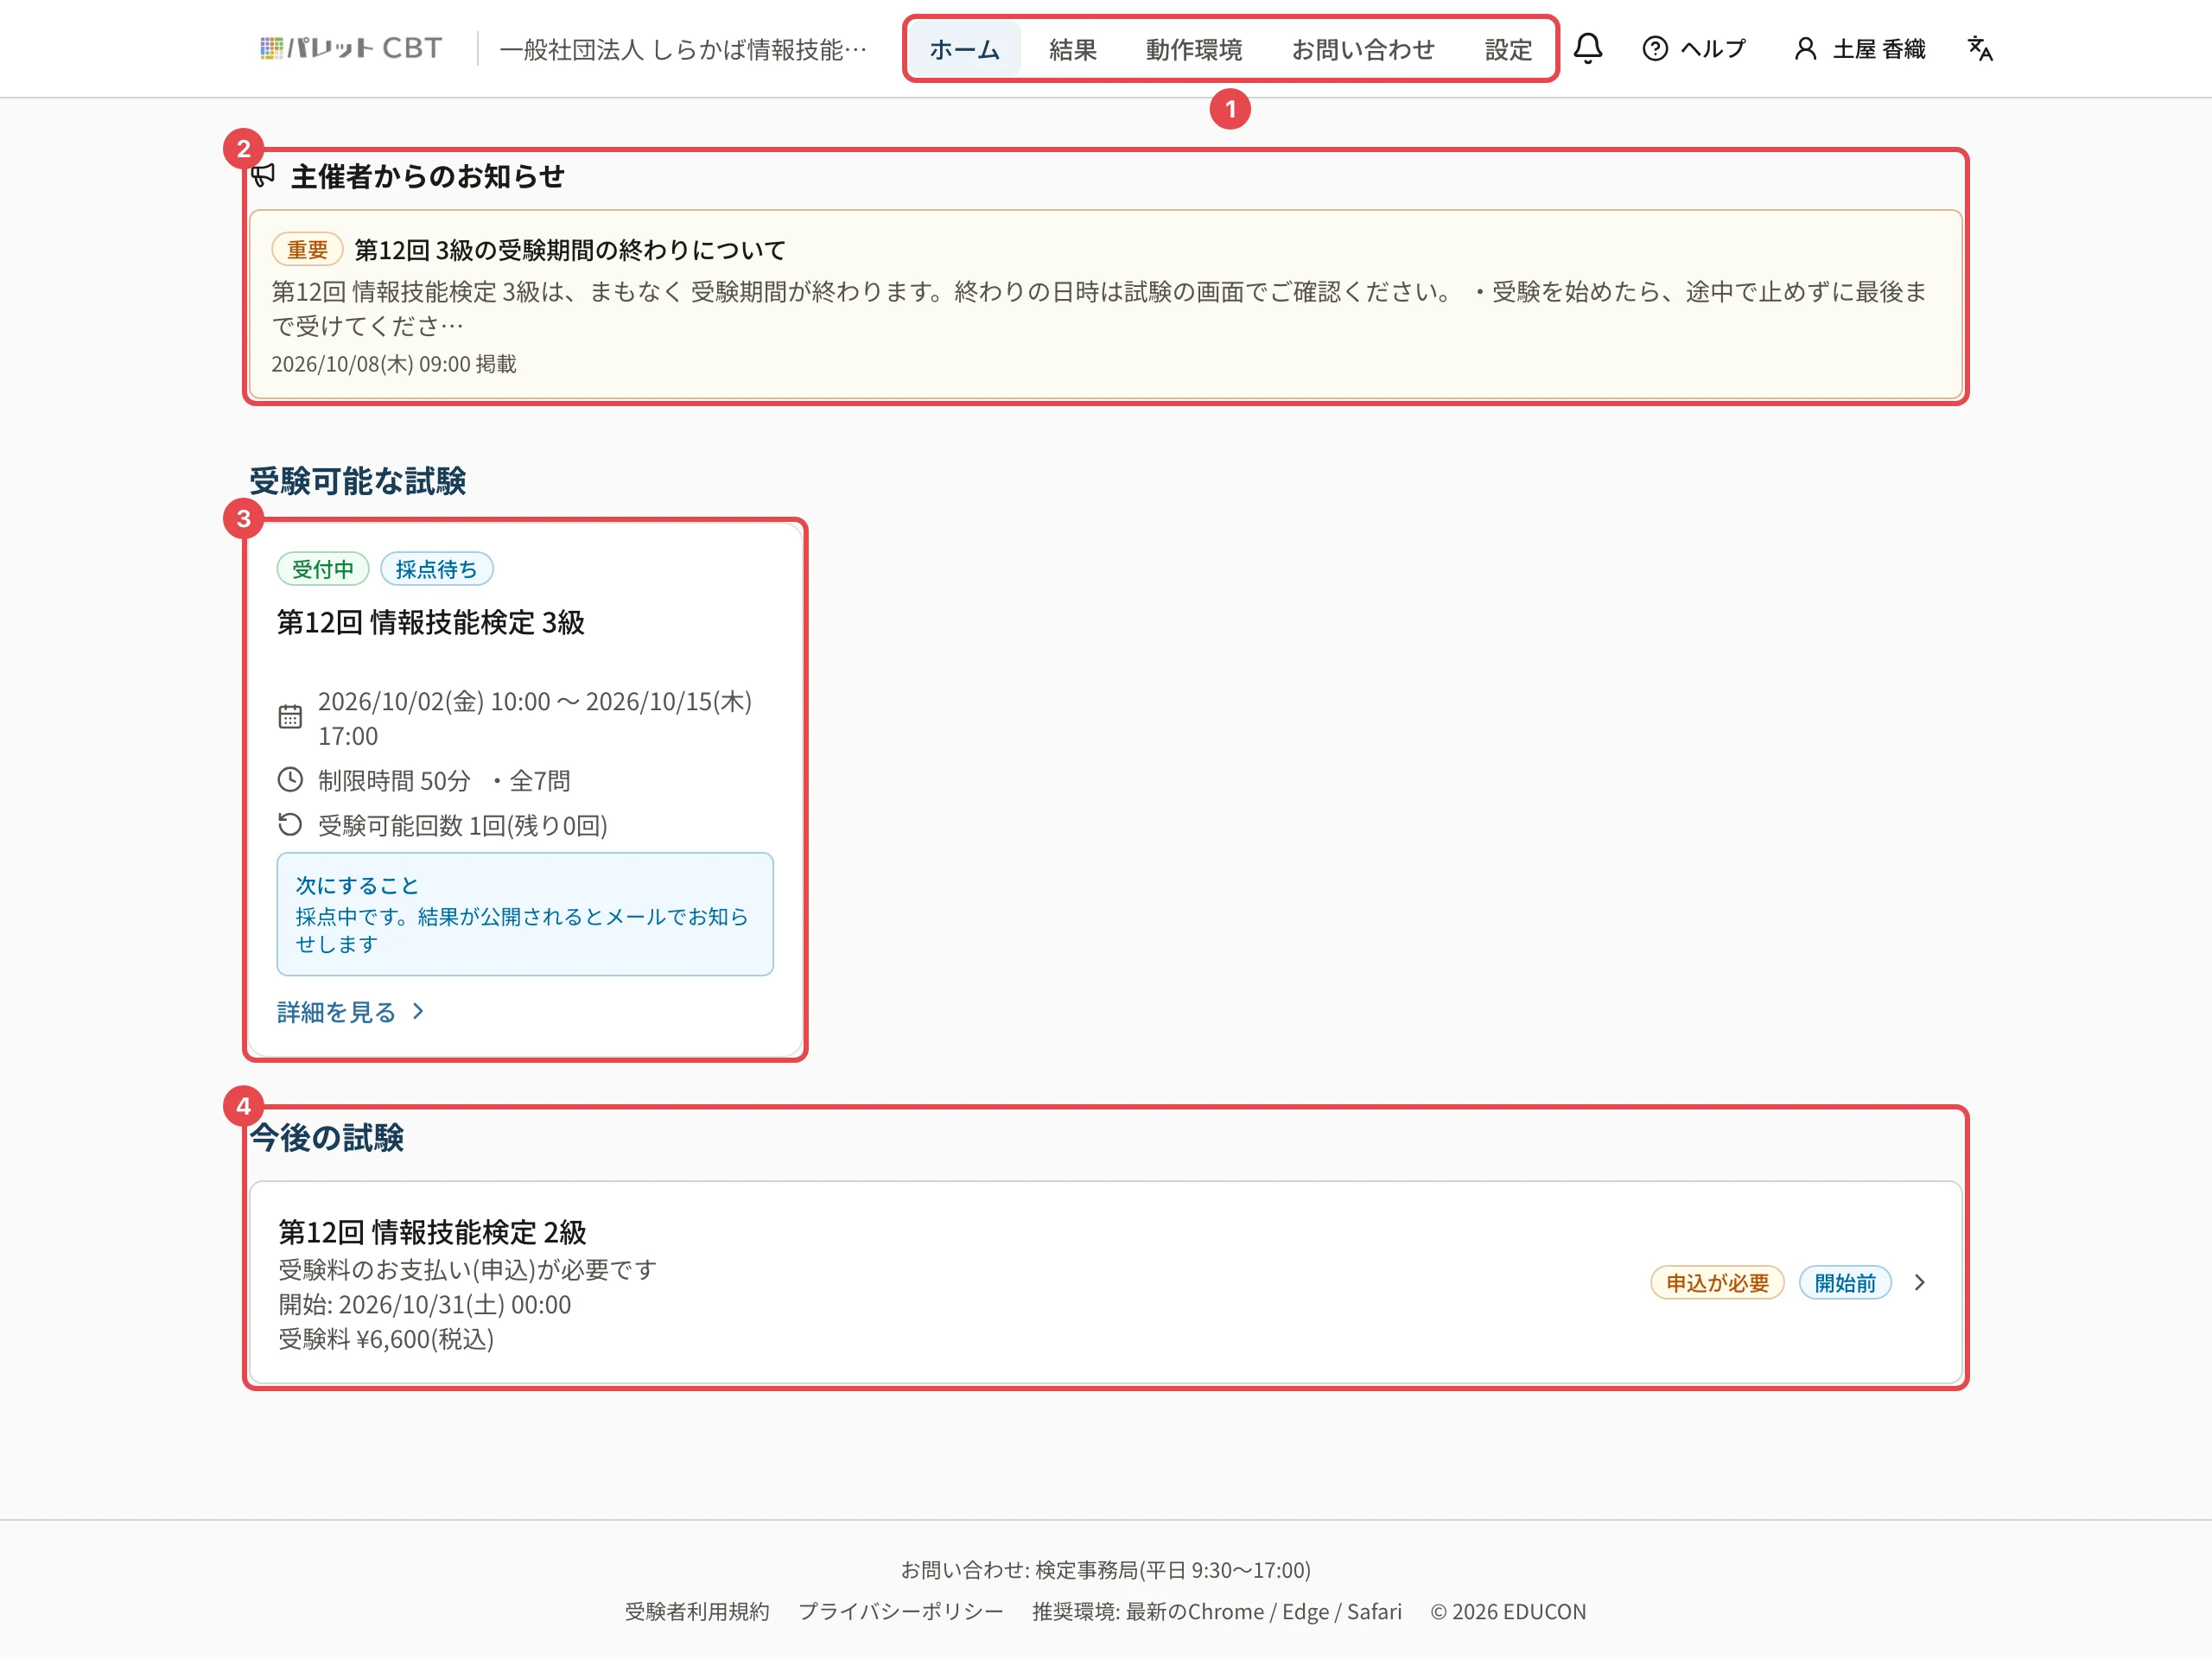Image resolution: width=2212 pixels, height=1659 pixels.
Task: Open the ヘルプ help menu
Action: pos(1694,48)
